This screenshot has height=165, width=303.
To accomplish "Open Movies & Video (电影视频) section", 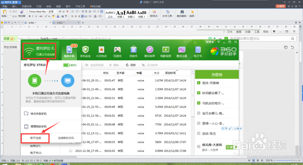I will point(166,52).
